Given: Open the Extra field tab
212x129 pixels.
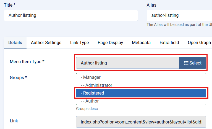Looking at the screenshot, I should click(169, 43).
